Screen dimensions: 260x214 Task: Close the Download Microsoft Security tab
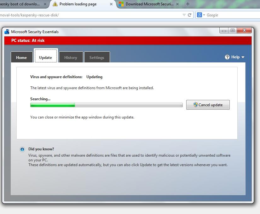point(177,4)
